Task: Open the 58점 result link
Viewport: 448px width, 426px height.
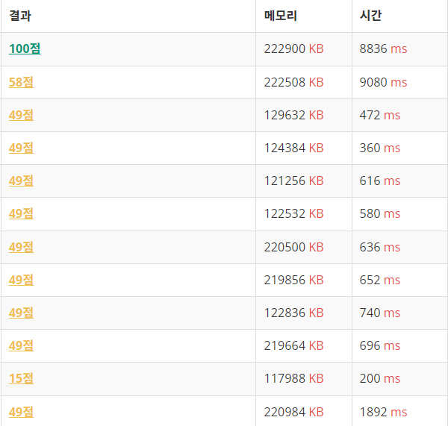Action: click(21, 82)
